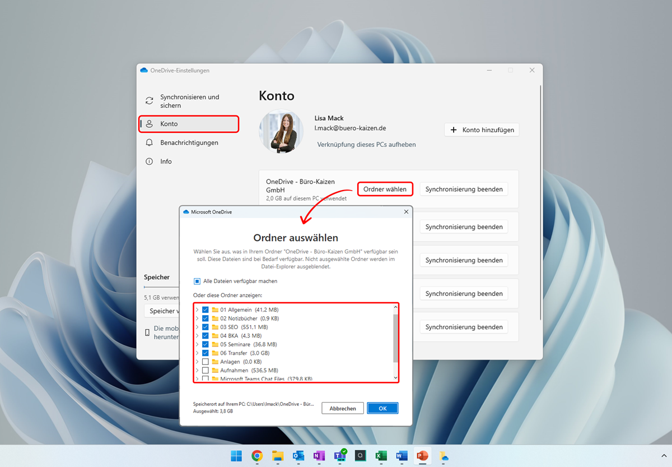Close the Ordner auswählen dialog
This screenshot has height=467, width=672.
click(406, 212)
